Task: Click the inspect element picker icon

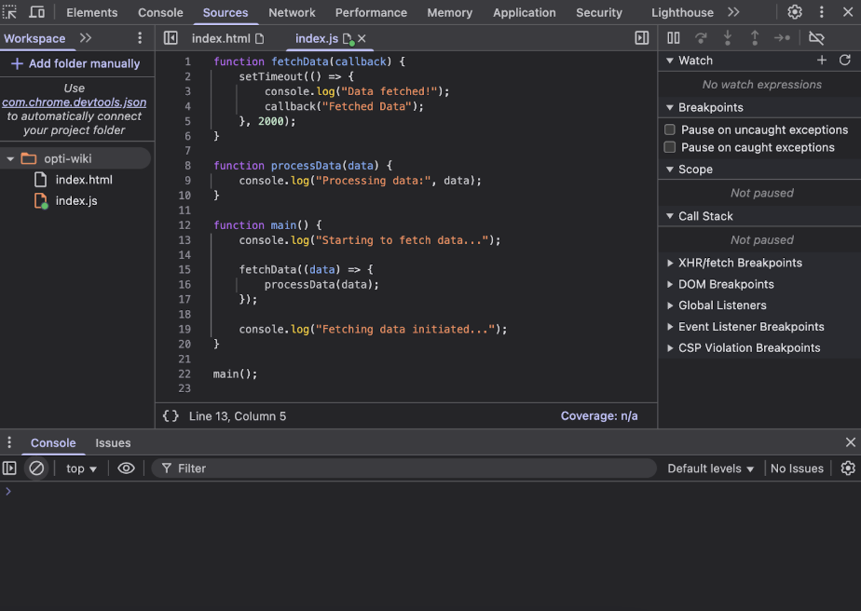Action: pyautogui.click(x=10, y=12)
